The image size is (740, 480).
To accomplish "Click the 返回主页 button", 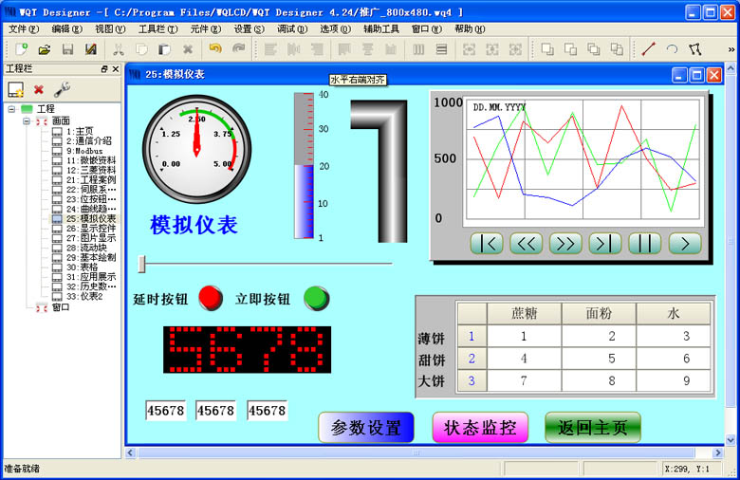I will (593, 427).
